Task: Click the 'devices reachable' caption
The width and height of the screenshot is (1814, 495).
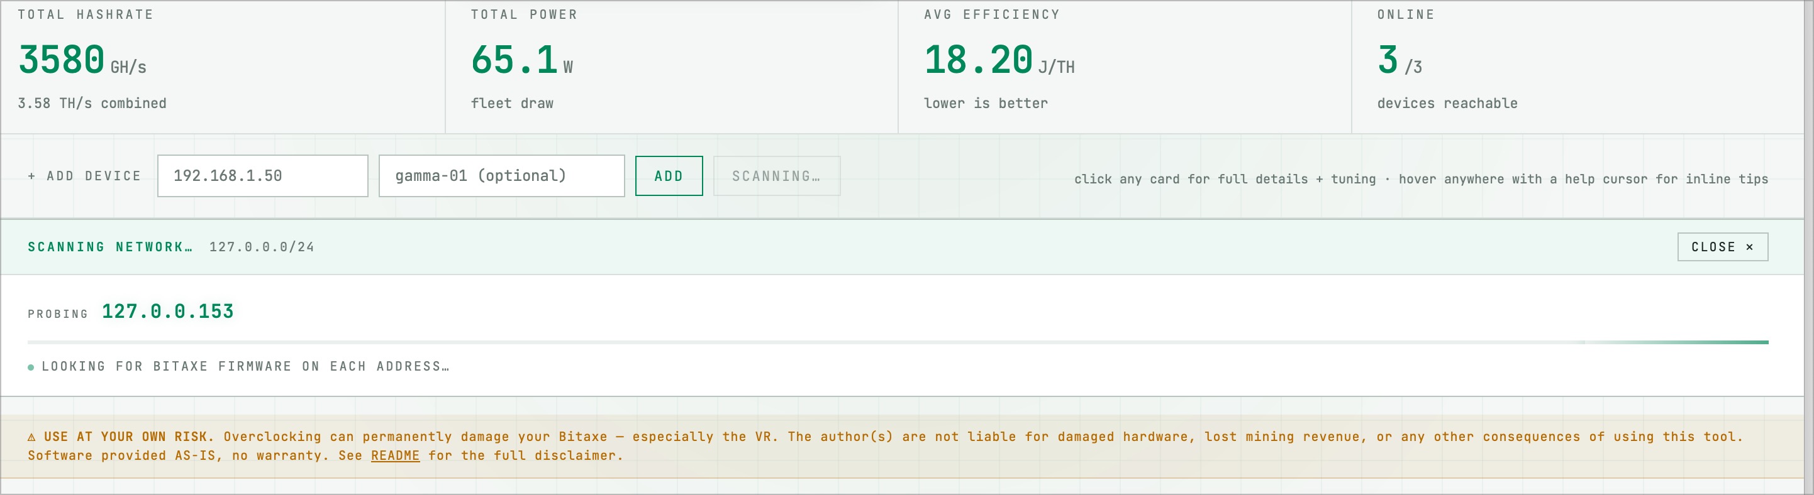Action: (1447, 104)
